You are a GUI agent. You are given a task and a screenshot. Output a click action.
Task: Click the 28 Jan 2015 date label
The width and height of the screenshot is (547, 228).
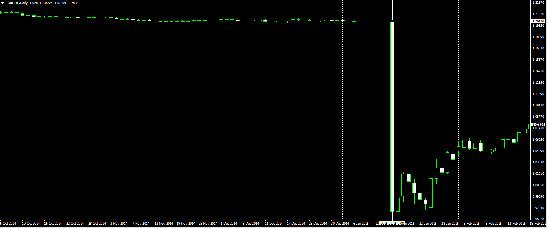pos(450,224)
